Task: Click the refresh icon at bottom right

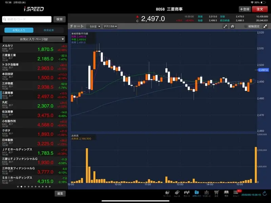Action: [265, 194]
